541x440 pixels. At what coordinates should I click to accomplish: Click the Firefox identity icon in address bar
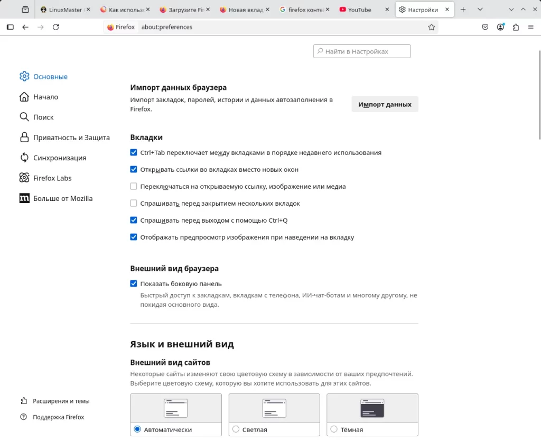110,27
